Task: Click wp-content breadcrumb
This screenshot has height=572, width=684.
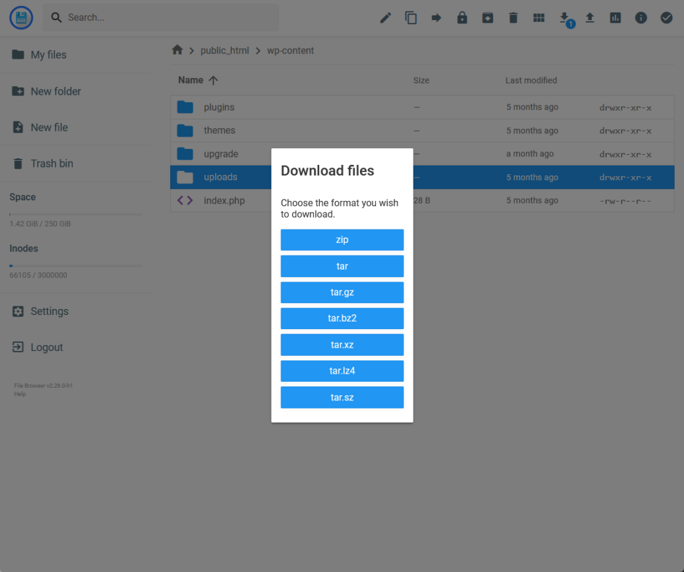Action: [x=291, y=51]
